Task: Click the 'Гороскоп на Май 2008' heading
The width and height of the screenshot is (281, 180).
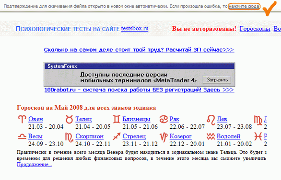Action: [x=86, y=108]
